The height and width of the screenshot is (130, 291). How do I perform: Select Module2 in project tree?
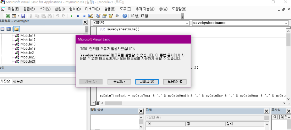point(27,52)
